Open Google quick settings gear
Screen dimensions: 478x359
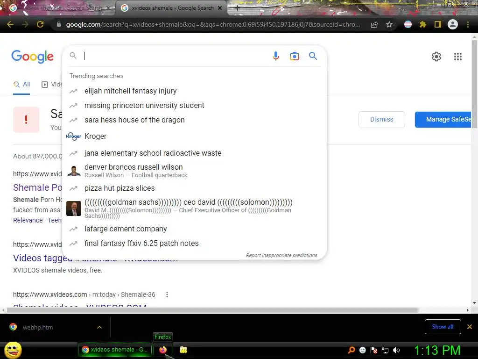(x=436, y=57)
